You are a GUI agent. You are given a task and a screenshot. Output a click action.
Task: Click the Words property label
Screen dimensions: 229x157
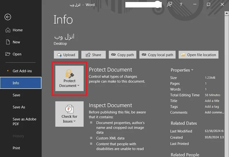tap(175, 89)
